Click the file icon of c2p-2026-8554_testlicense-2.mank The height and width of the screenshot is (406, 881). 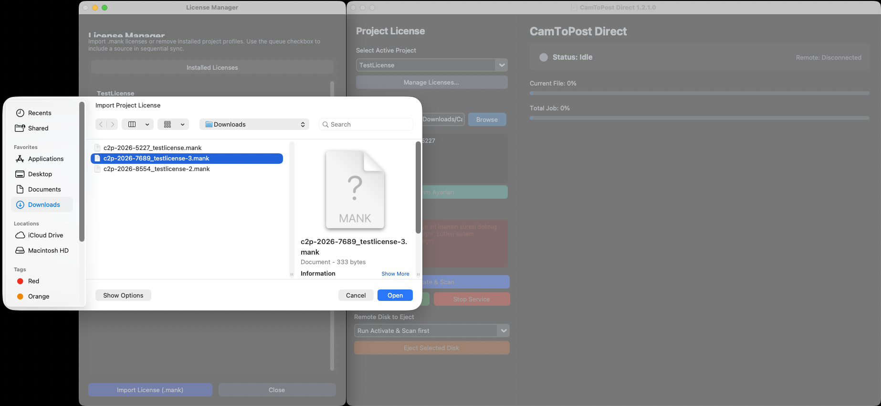[97, 169]
